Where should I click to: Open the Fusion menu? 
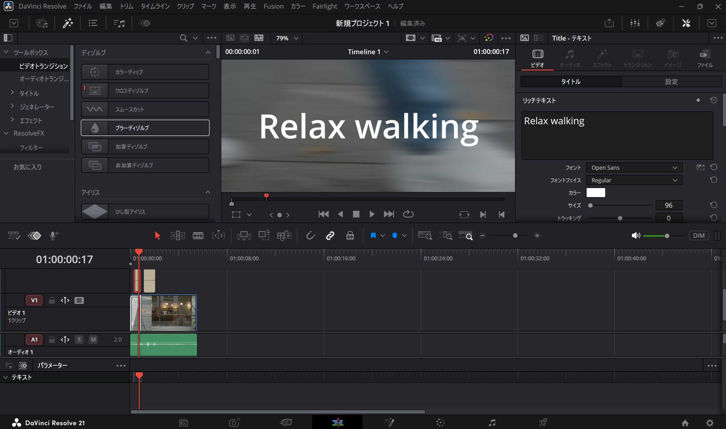273,6
